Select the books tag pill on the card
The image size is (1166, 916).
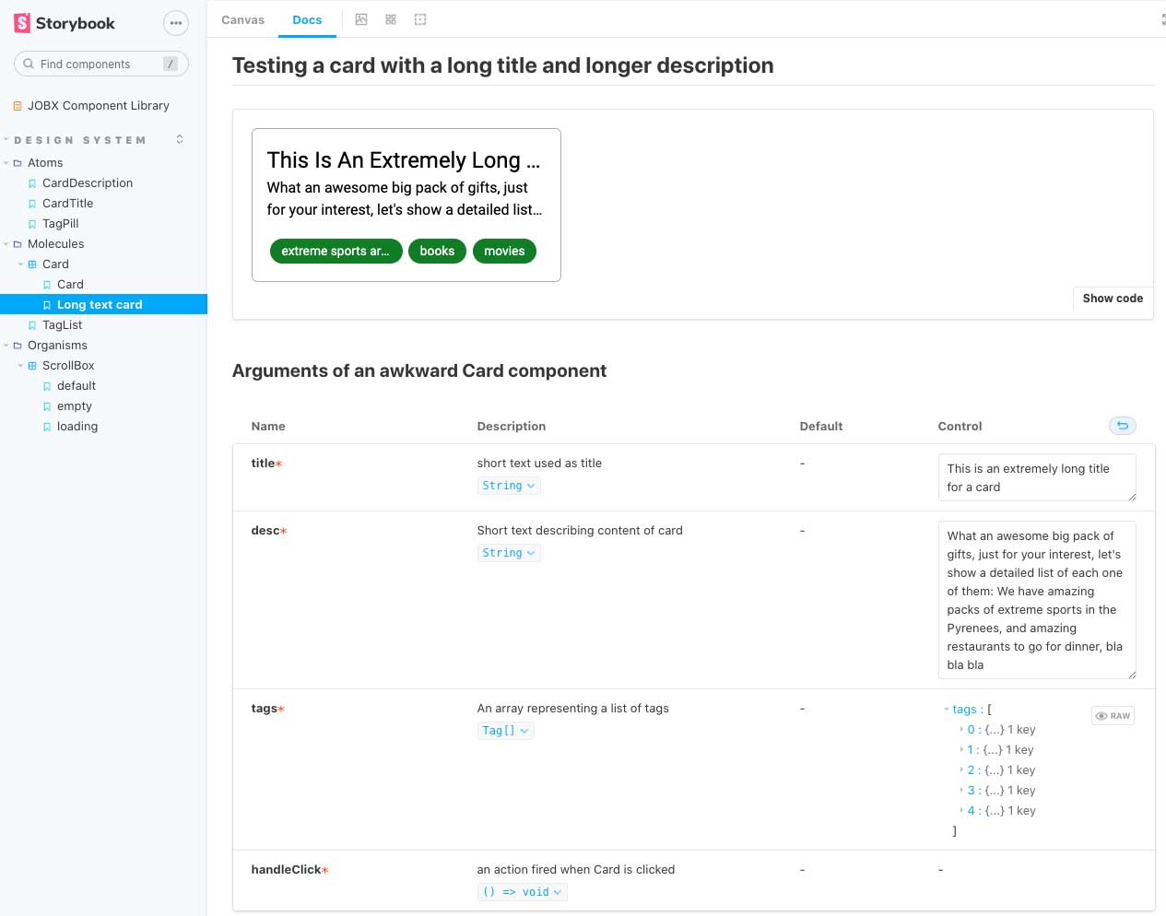click(x=437, y=251)
